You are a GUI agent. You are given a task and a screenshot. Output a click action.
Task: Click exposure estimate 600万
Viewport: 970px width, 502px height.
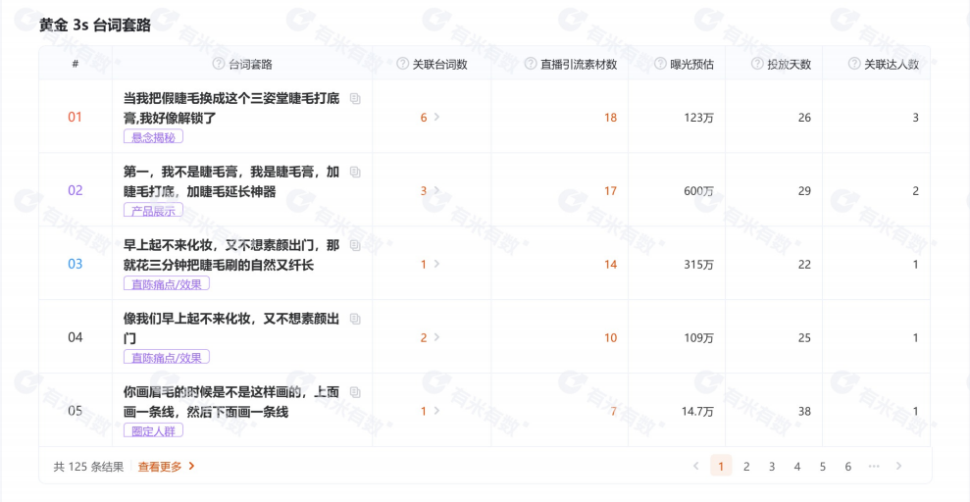pyautogui.click(x=699, y=191)
